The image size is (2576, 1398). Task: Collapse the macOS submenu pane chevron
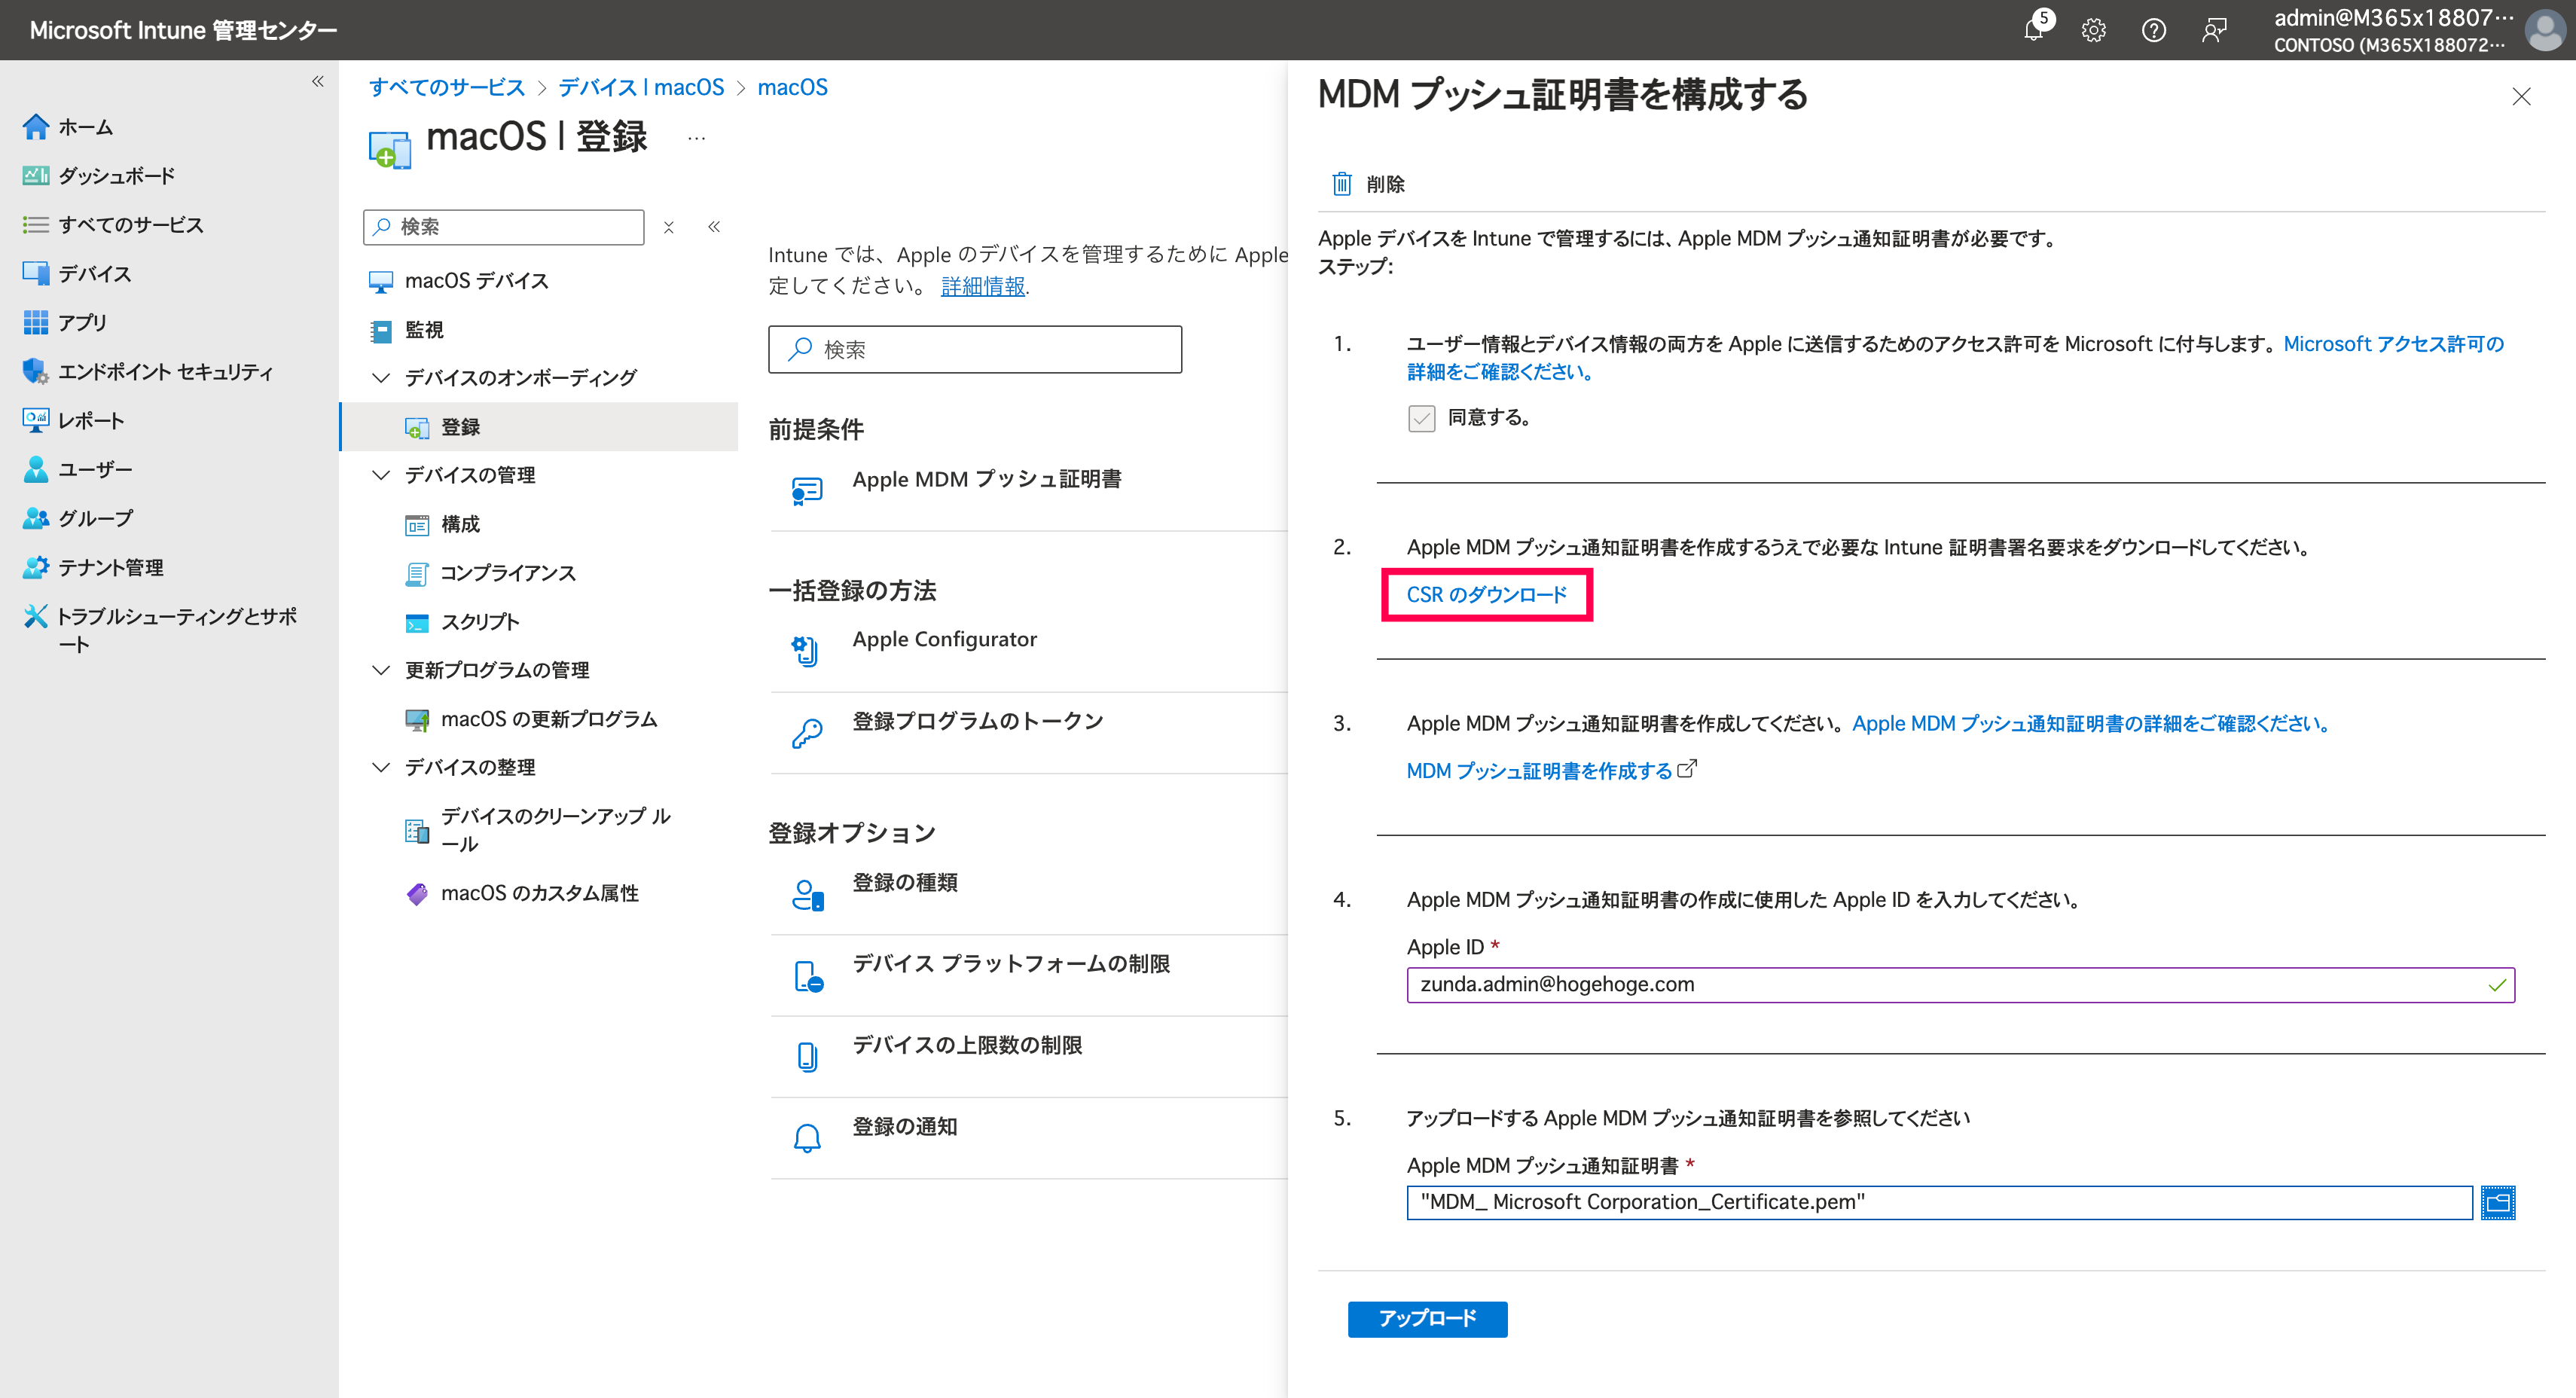pos(714,227)
